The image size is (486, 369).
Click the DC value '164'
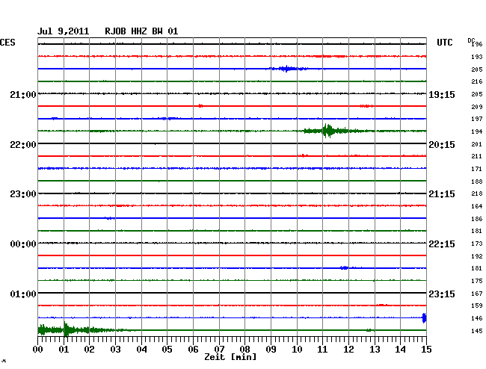pyautogui.click(x=477, y=206)
